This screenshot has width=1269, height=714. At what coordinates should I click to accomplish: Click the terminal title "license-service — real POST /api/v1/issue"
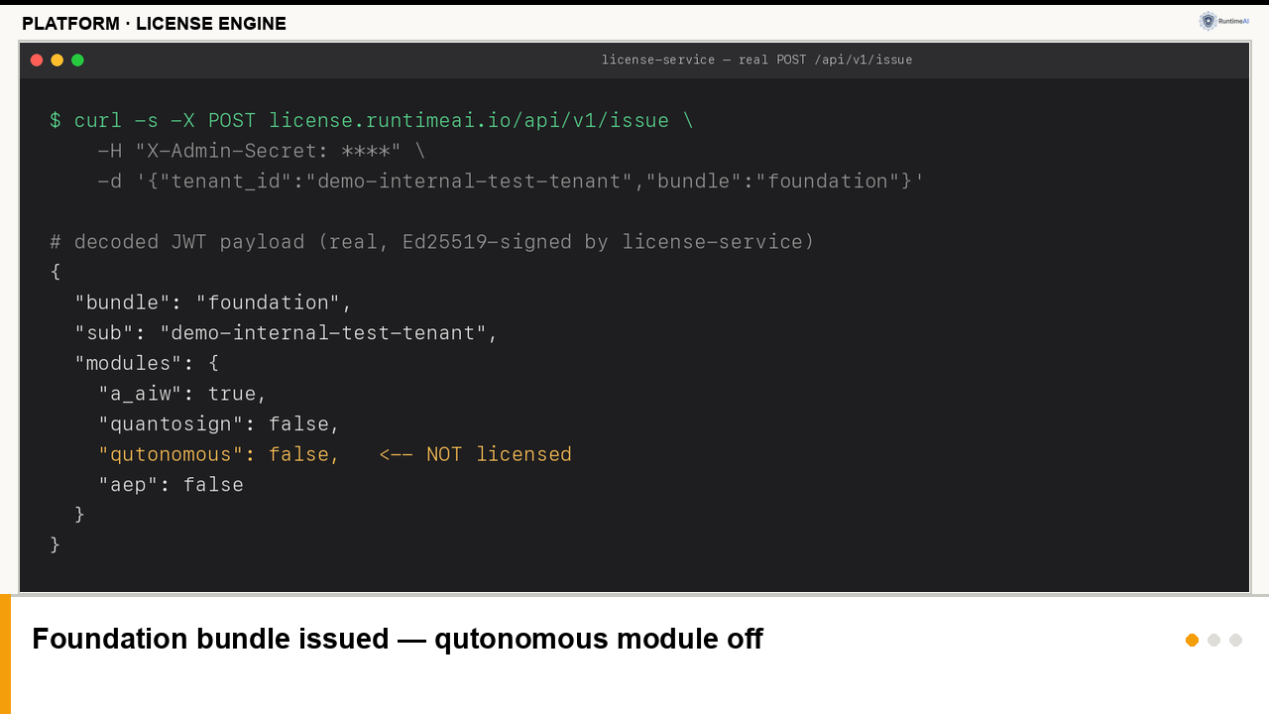756,60
